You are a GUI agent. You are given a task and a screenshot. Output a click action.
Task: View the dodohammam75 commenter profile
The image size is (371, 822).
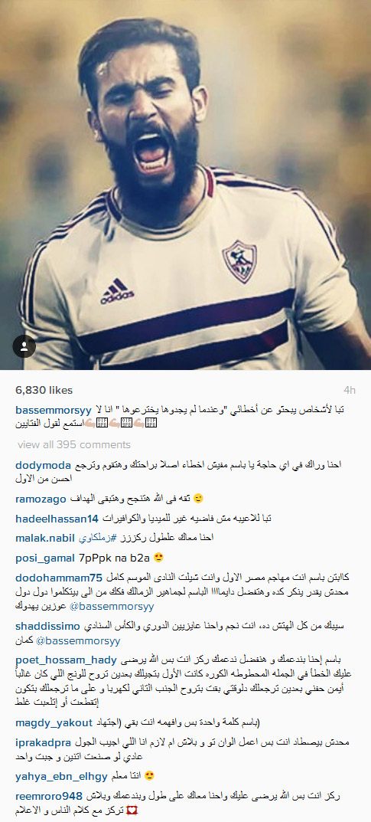click(59, 578)
